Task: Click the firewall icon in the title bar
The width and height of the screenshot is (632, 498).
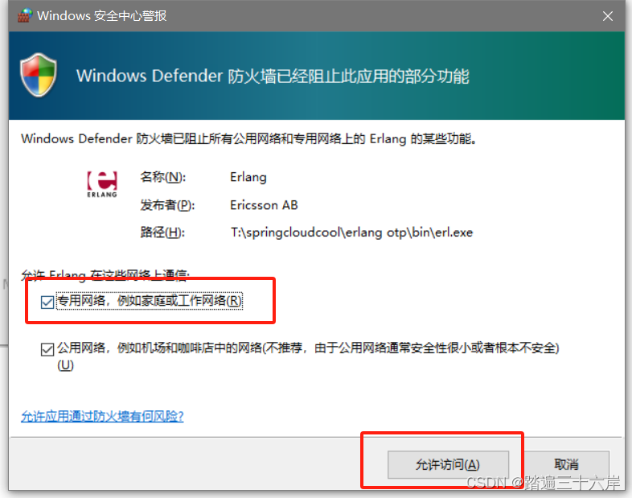Action: click(25, 15)
